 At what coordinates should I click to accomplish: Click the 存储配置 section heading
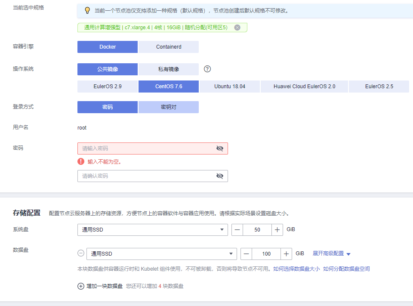click(x=27, y=213)
